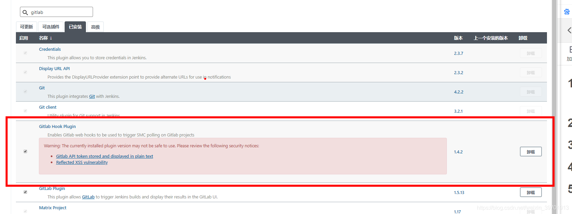
Task: Open the Matrix Project plugin link
Action: 52,208
